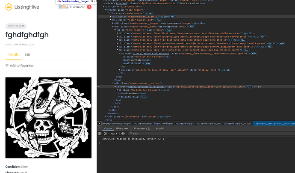295x173 pixels.
Task: Click ellipsis in site-content div element
Action: click(161, 116)
